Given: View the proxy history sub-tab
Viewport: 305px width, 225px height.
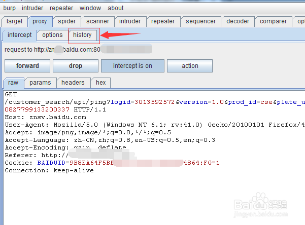Looking at the screenshot, I should click(x=82, y=35).
